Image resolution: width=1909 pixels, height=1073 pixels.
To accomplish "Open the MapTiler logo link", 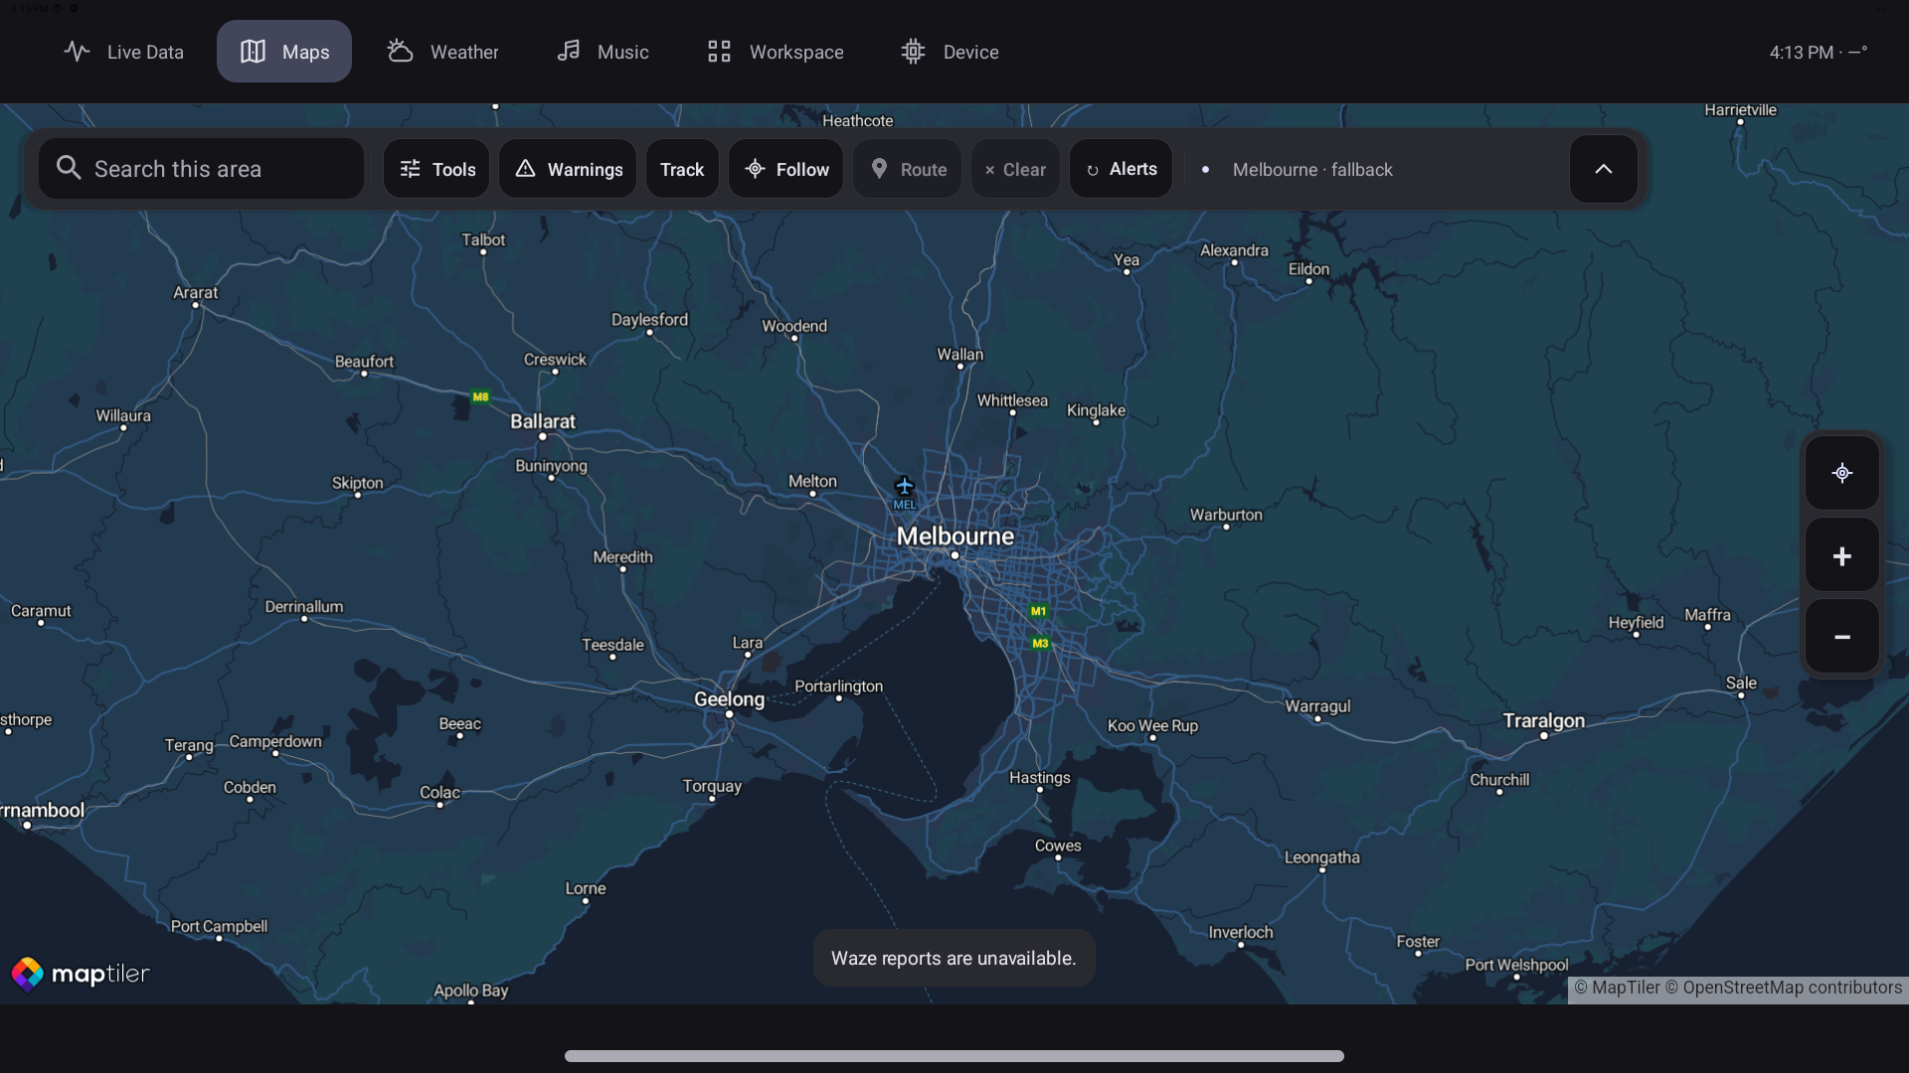I will tap(80, 974).
